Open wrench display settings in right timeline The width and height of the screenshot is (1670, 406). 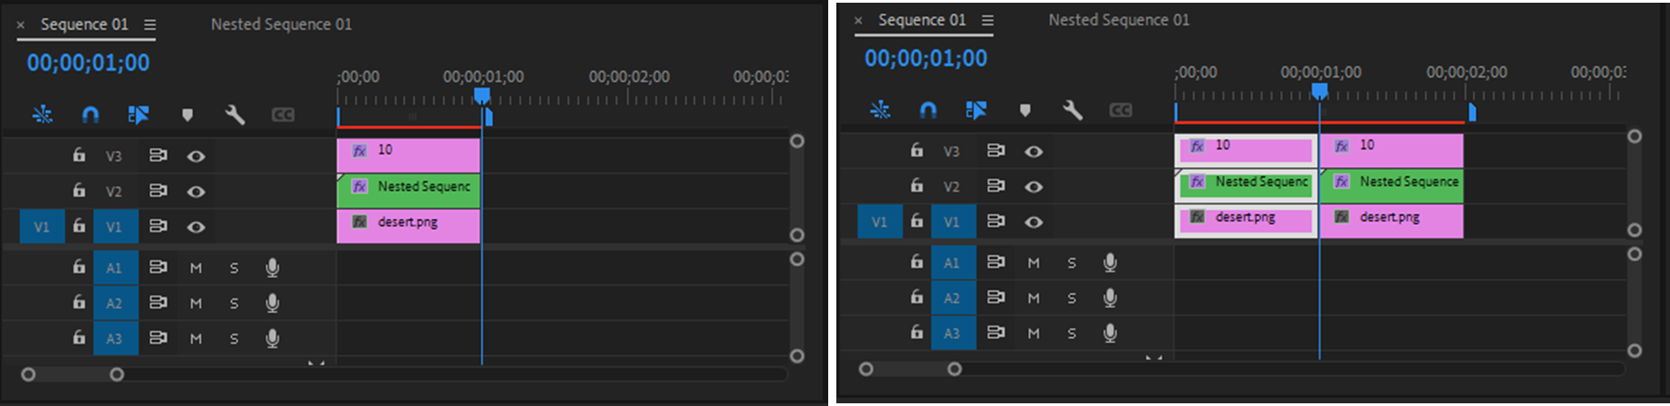(x=1072, y=110)
